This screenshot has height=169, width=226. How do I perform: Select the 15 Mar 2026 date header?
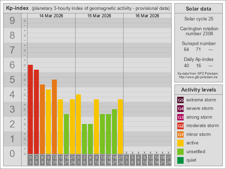tap(99, 16)
